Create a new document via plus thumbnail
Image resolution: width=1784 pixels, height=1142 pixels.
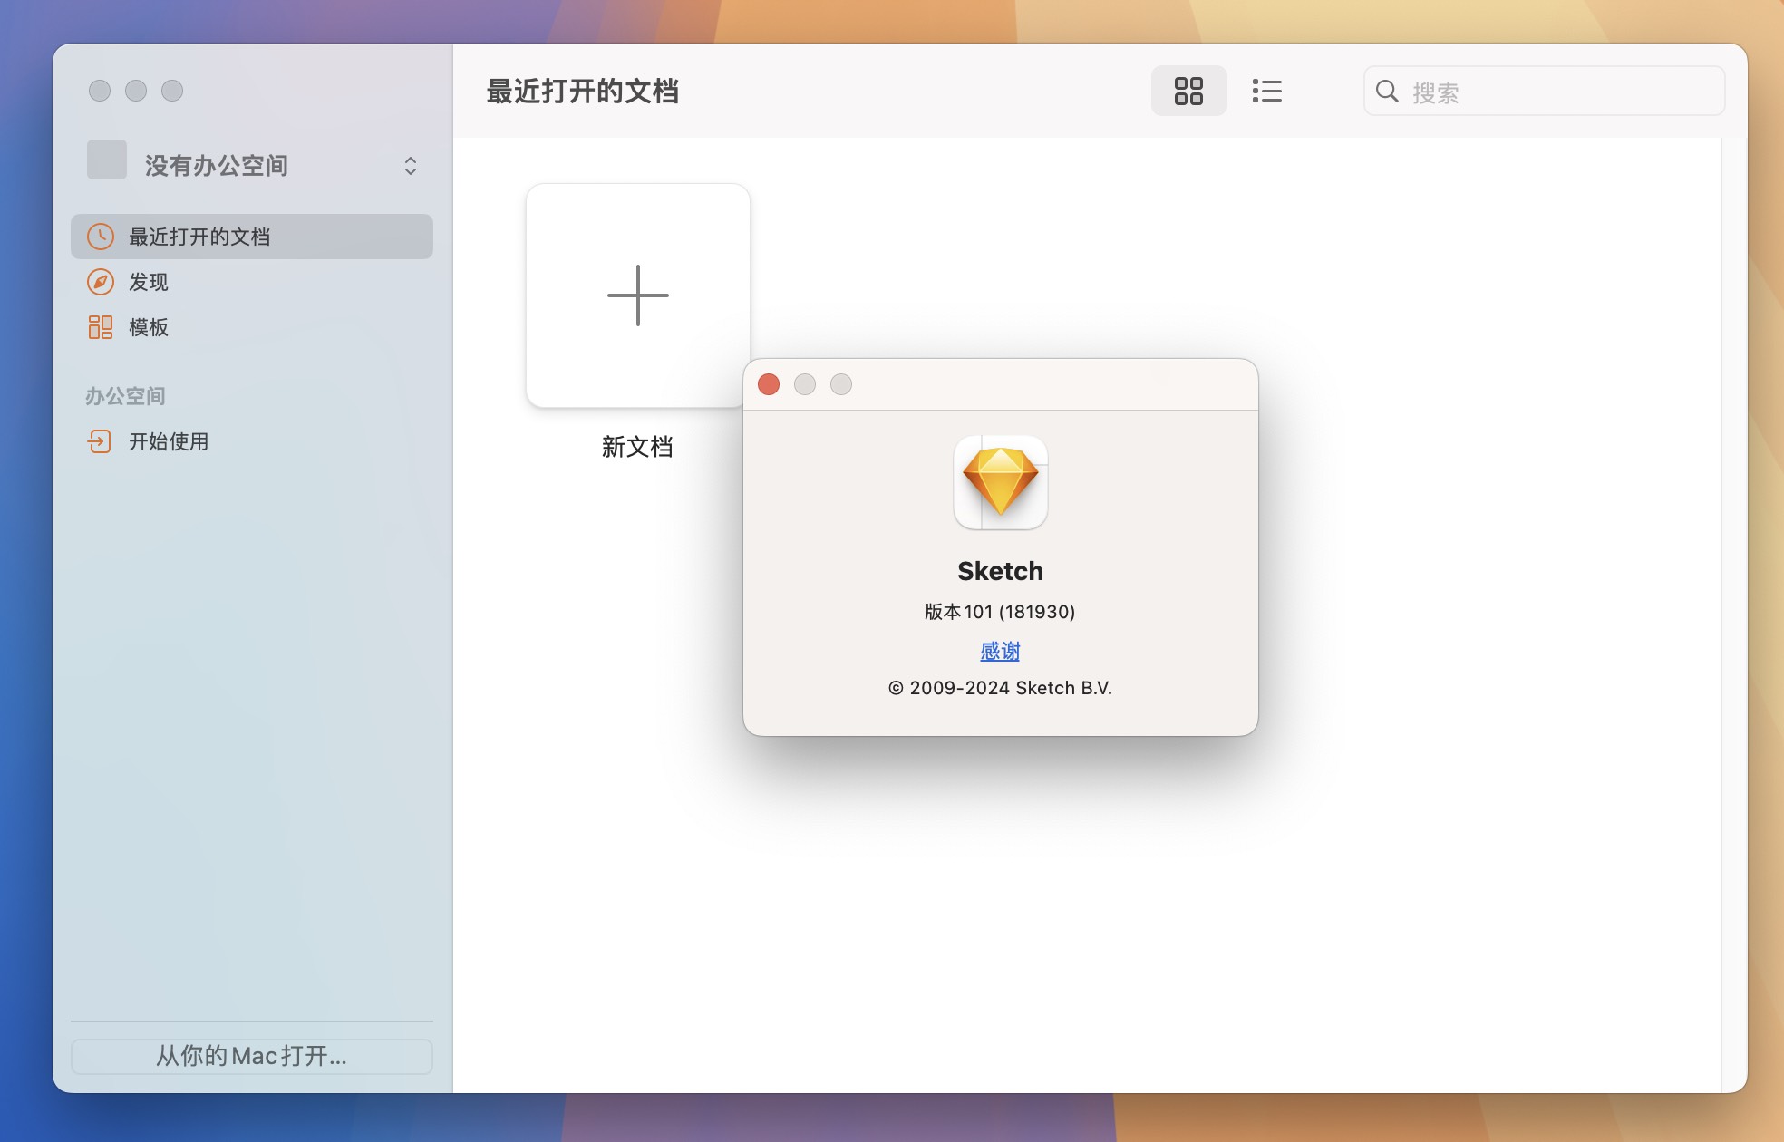[x=638, y=295]
